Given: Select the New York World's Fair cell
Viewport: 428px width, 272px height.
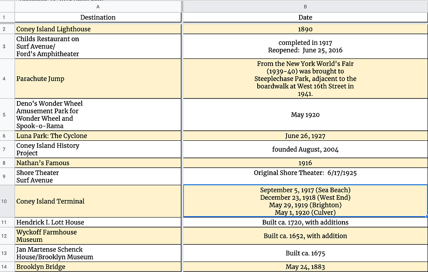Looking at the screenshot, I should point(305,79).
